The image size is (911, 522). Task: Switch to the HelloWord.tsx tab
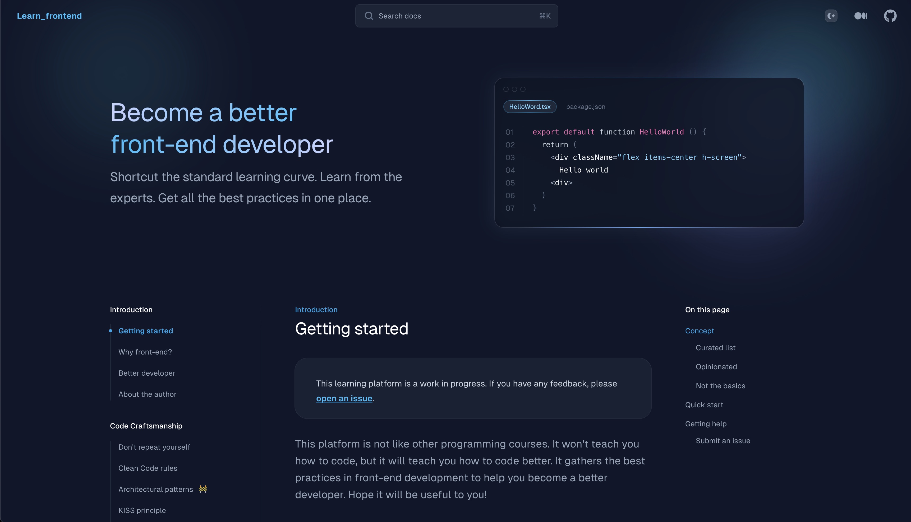(529, 107)
